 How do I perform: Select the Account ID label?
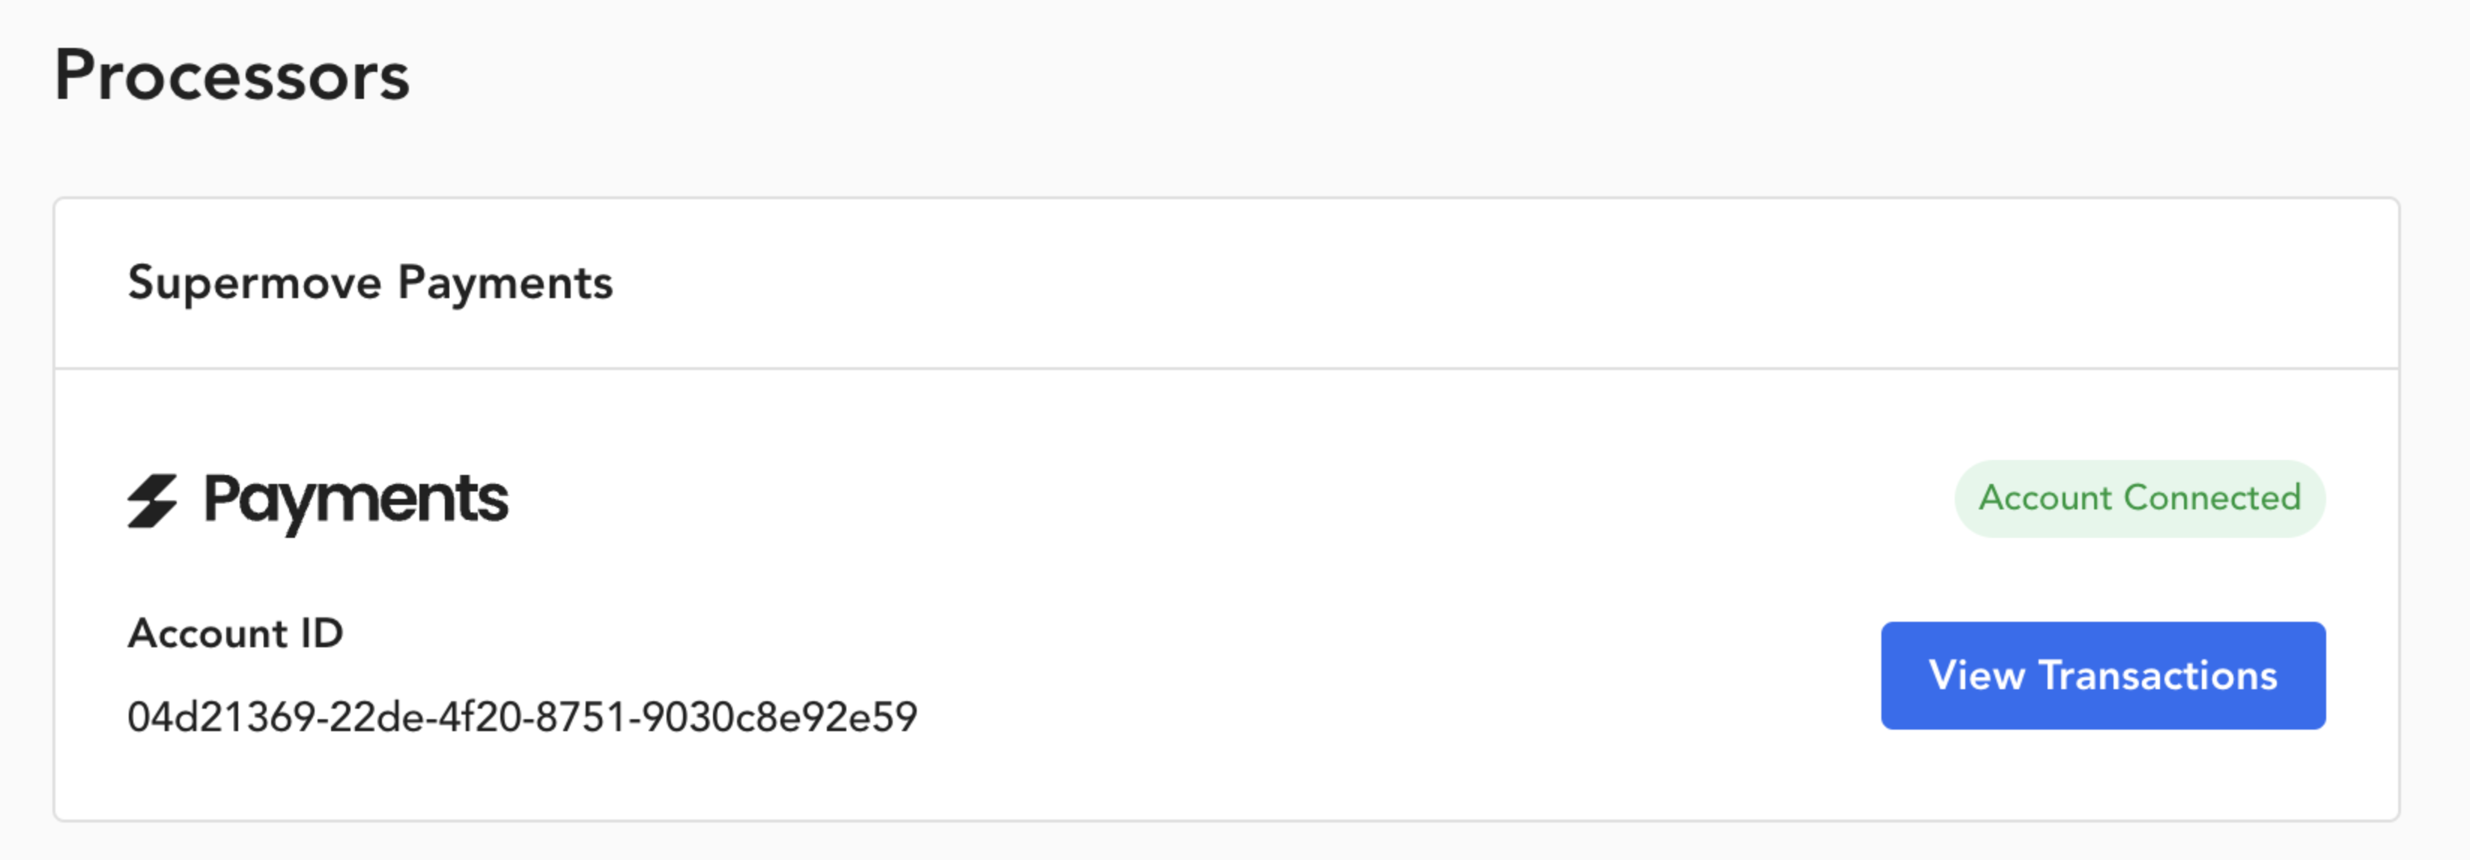(235, 633)
